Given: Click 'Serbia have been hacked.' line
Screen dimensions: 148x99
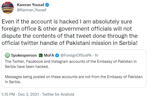Looking at the screenshot, I should [x=27, y=67].
